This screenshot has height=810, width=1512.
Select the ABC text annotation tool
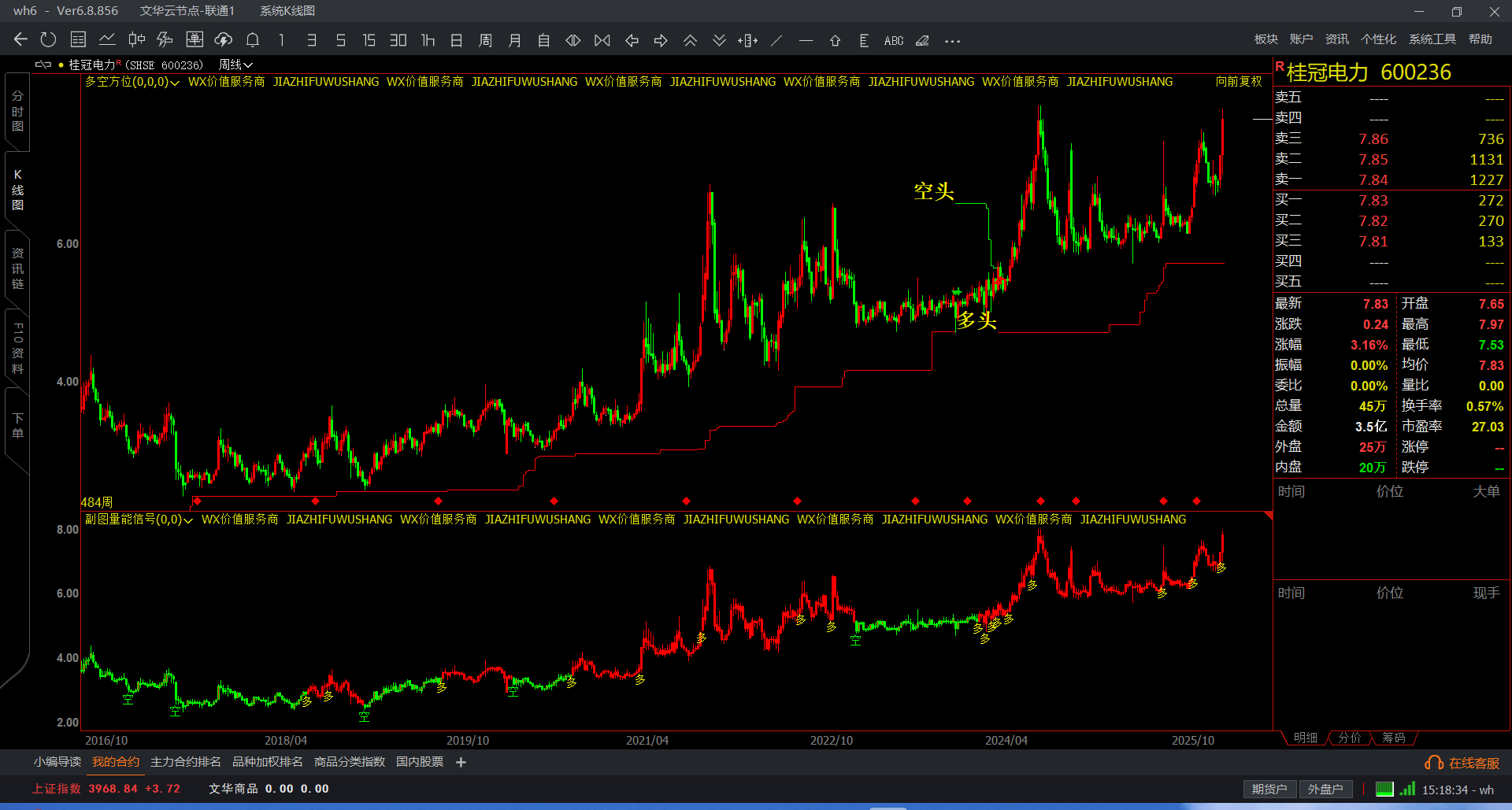point(893,41)
